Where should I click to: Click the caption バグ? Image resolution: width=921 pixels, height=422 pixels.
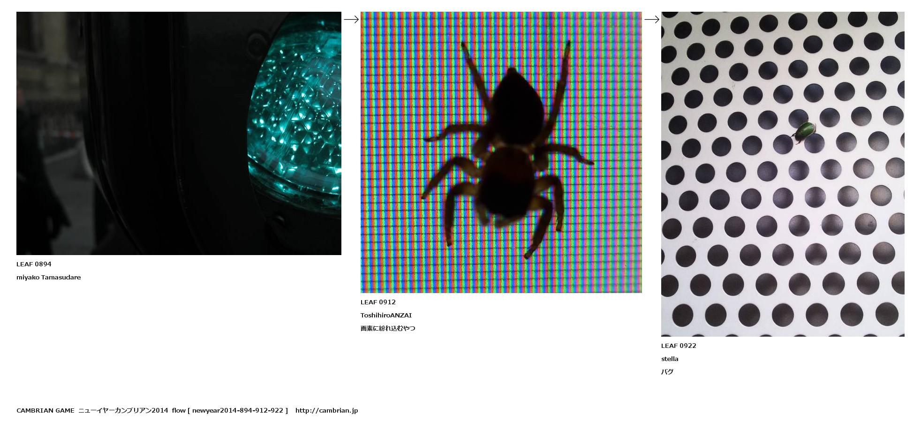click(x=667, y=372)
